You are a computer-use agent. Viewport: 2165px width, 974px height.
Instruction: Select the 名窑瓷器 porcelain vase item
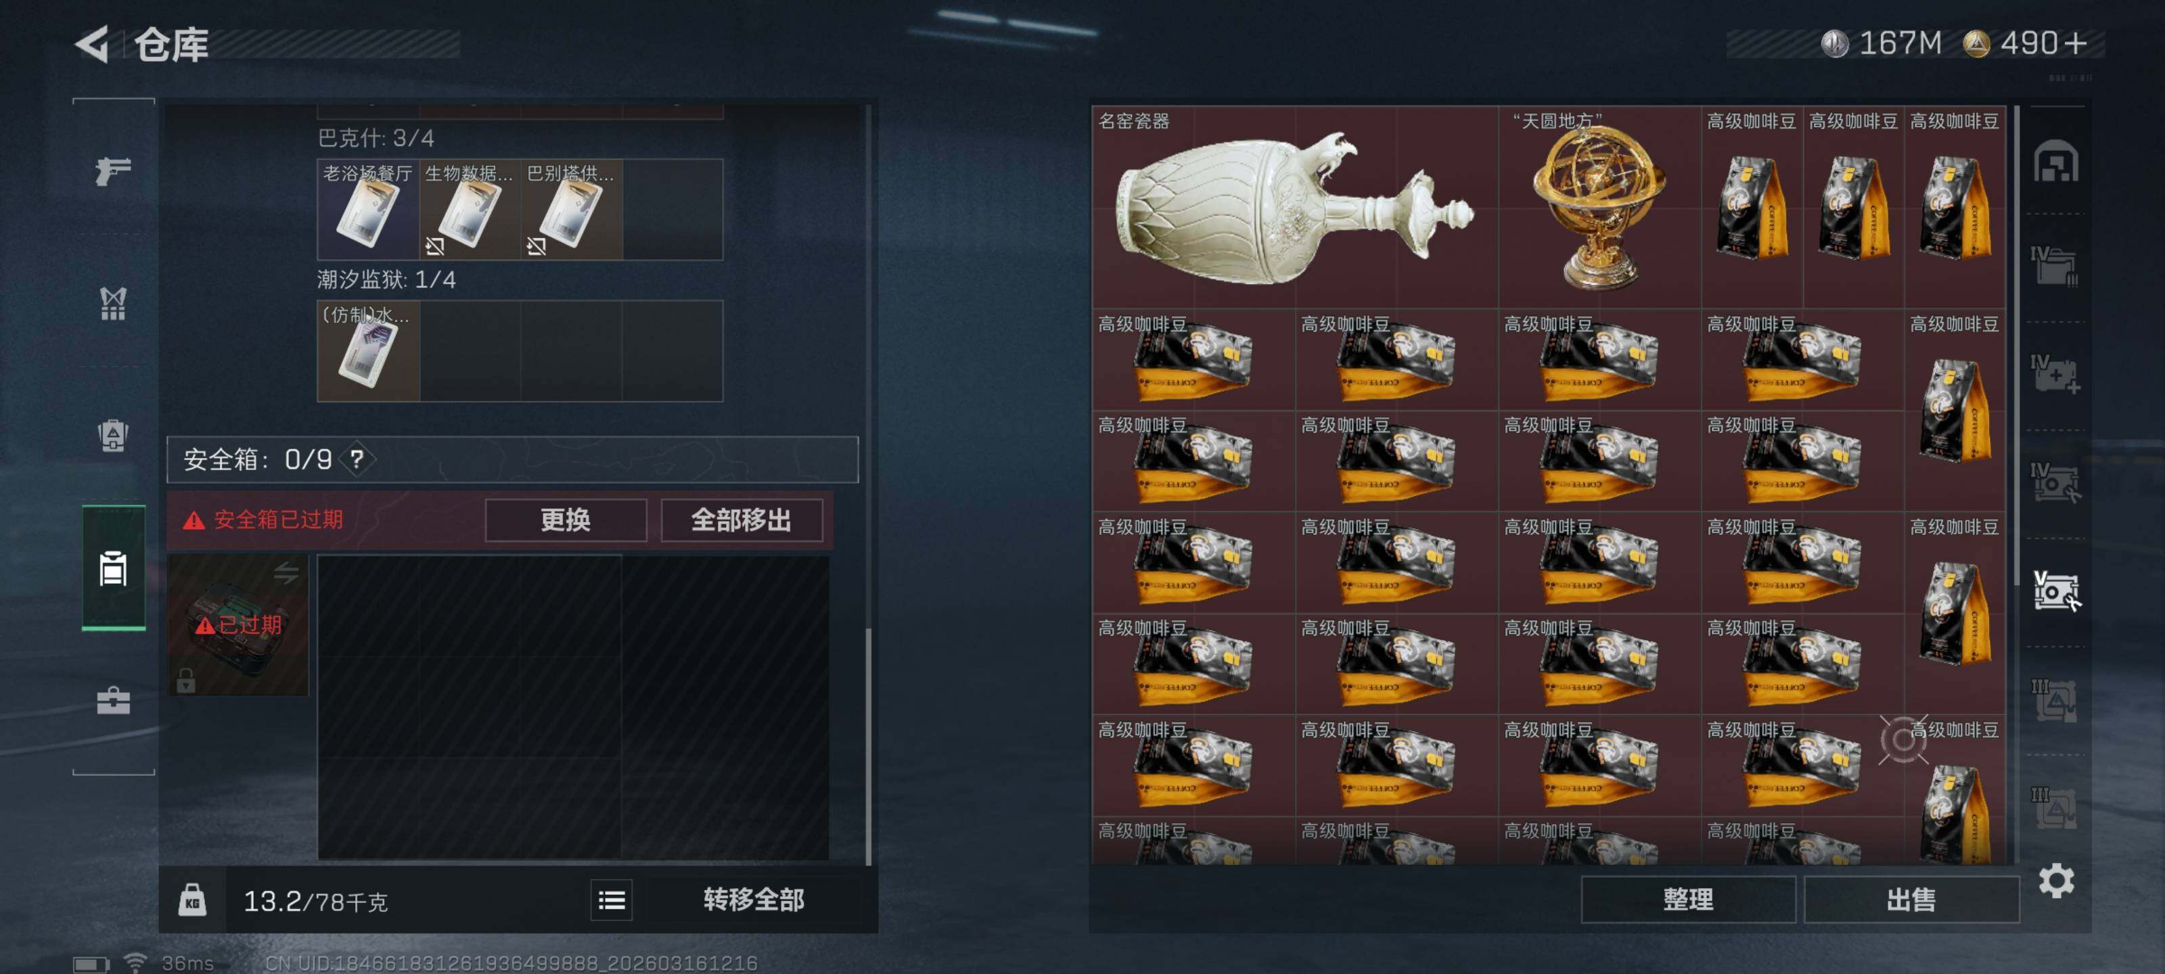(1294, 207)
